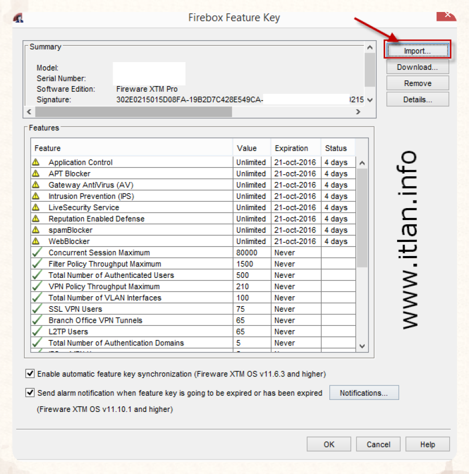This screenshot has height=474, width=469.
Task: Click the green checkmark beside SSL VPN Users
Action: pos(36,309)
